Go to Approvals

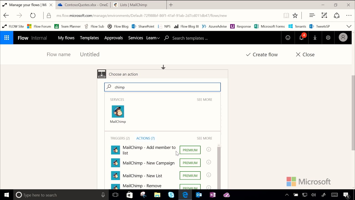click(113, 38)
